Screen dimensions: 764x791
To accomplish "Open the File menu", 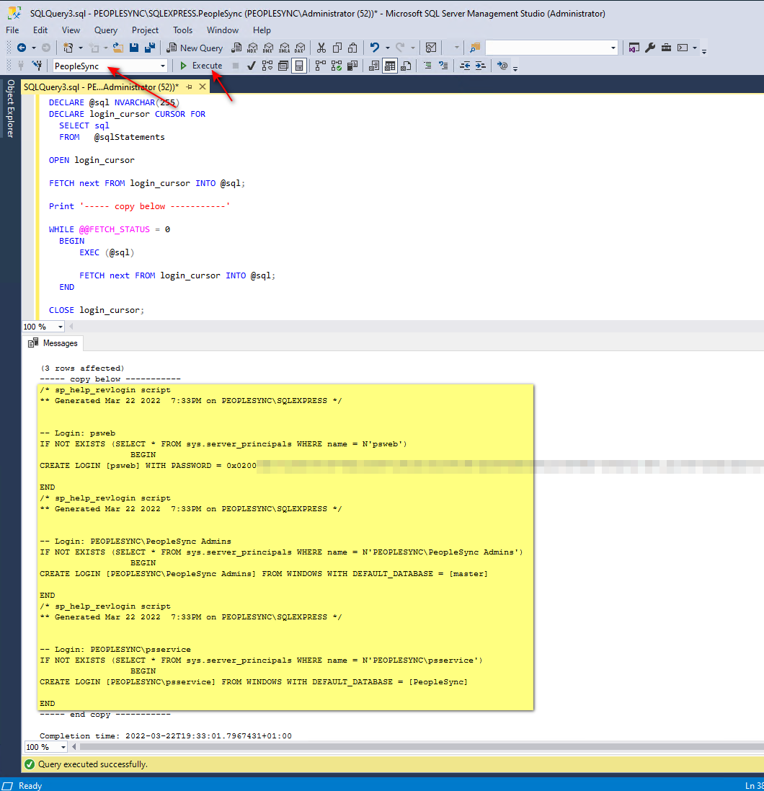I will 12,30.
